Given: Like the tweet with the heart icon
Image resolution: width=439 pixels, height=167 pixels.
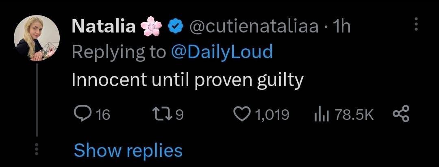Looking at the screenshot, I should click(x=243, y=114).
